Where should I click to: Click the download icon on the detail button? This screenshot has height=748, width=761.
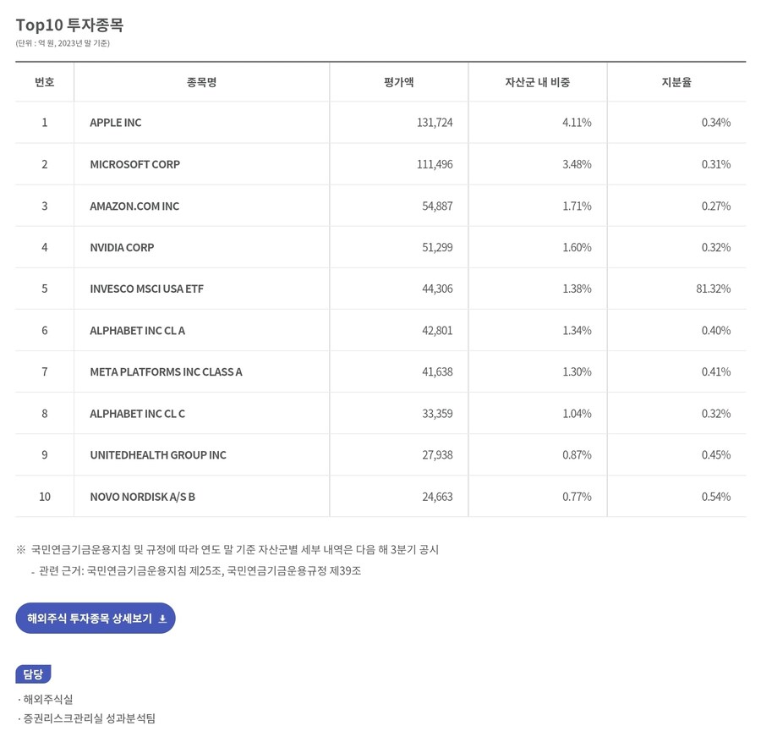pos(162,619)
